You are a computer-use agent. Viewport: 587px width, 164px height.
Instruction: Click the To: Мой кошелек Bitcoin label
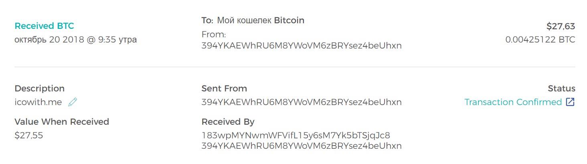pyautogui.click(x=253, y=20)
